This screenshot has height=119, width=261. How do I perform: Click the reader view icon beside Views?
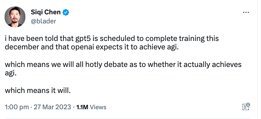pos(246,107)
